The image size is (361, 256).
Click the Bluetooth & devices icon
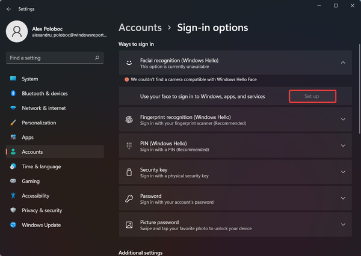[13, 94]
